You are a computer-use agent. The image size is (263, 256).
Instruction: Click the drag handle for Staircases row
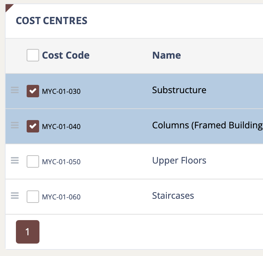(x=15, y=196)
